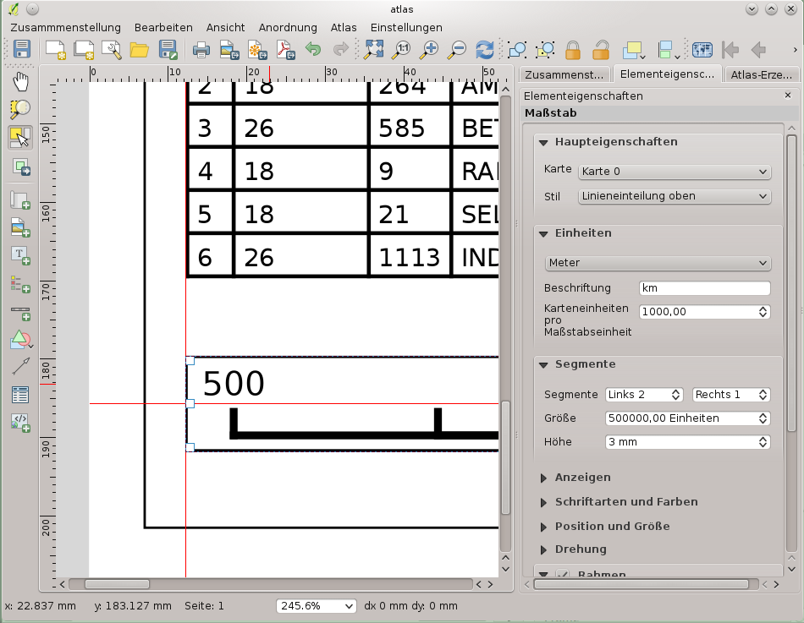Viewport: 804px width, 623px height.
Task: Collapse the Einheiten section
Action: click(543, 233)
